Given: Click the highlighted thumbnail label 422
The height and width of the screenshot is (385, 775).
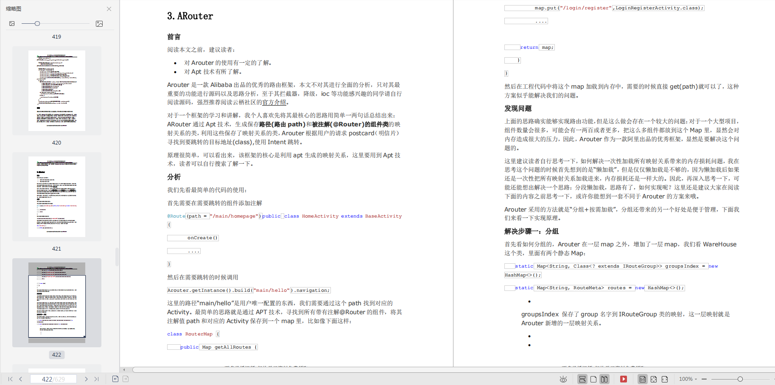Looking at the screenshot, I should pyautogui.click(x=56, y=355).
